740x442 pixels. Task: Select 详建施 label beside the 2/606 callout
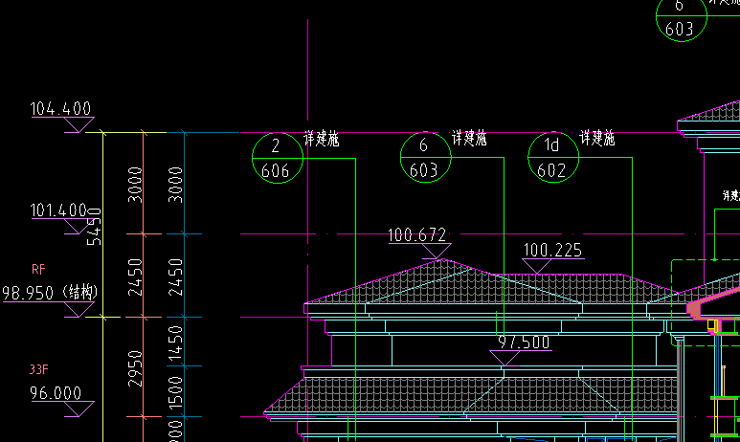pos(322,139)
